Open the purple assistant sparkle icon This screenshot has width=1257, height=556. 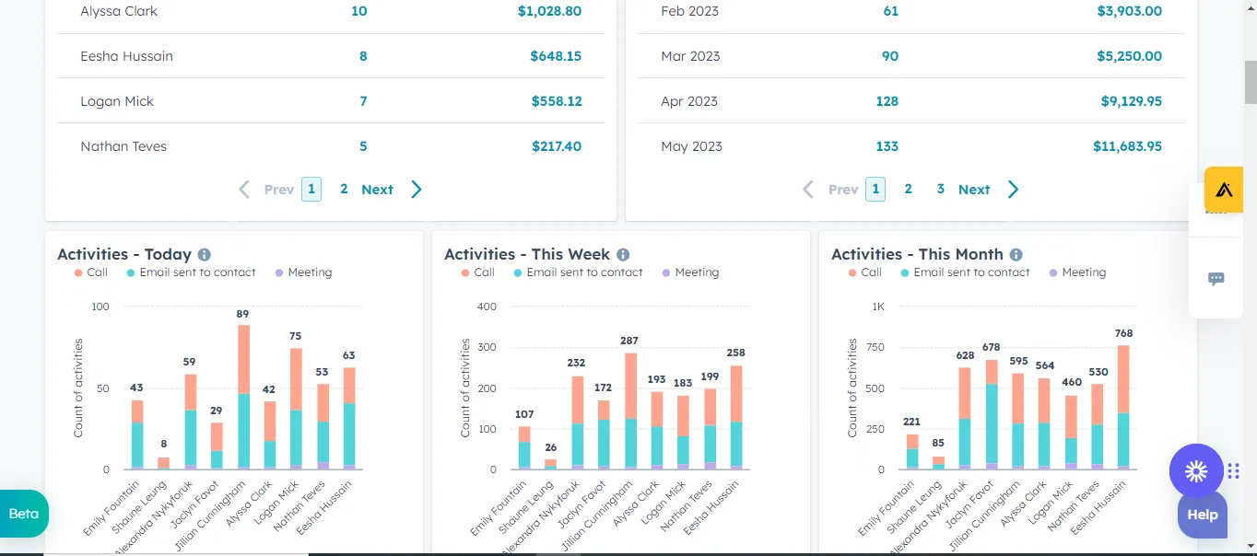pos(1196,471)
